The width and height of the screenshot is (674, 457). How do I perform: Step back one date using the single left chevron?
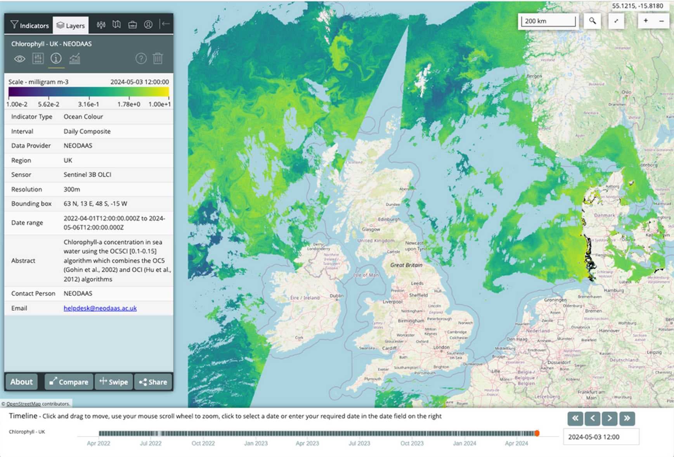[x=593, y=419]
